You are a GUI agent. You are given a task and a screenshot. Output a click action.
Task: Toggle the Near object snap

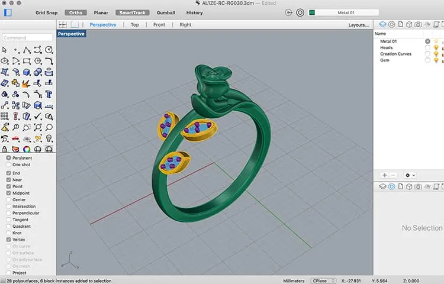[x=8, y=180]
